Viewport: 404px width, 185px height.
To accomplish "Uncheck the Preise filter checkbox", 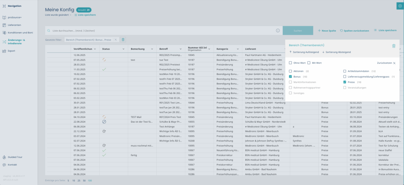I will point(345,82).
